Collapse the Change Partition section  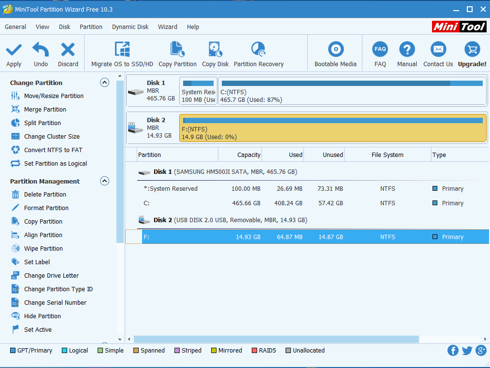click(104, 83)
